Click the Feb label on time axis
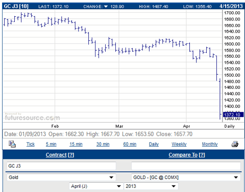The width and height of the screenshot is (245, 192). pyautogui.click(x=55, y=126)
